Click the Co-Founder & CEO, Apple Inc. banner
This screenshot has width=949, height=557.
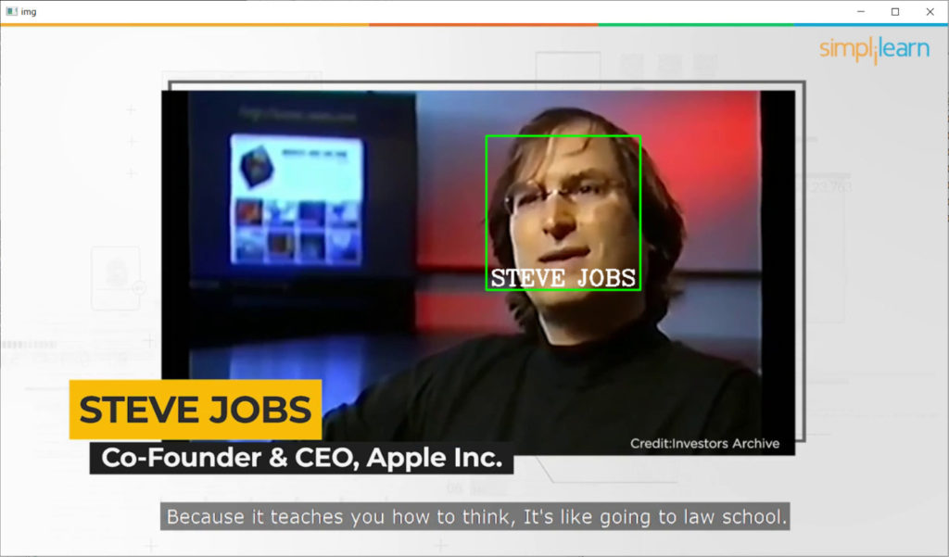[301, 458]
